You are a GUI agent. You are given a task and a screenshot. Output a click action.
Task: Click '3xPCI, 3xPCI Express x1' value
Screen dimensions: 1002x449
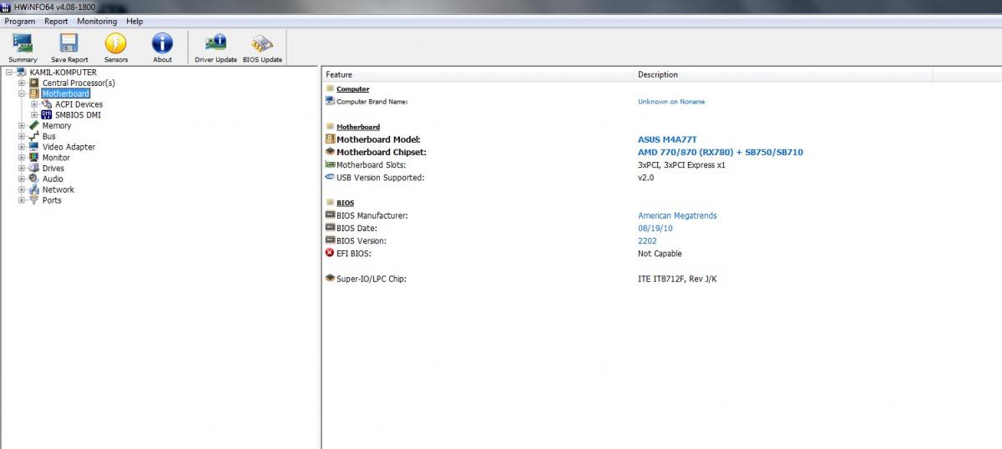coord(681,164)
